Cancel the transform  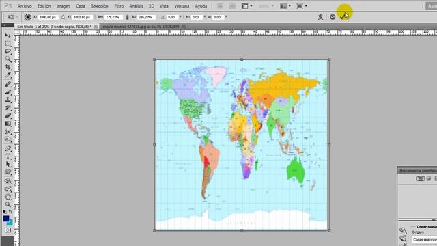tap(333, 17)
